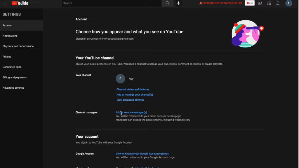This screenshot has width=299, height=168.
Task: Click the YouTube home logo
Action: pos(20,3)
